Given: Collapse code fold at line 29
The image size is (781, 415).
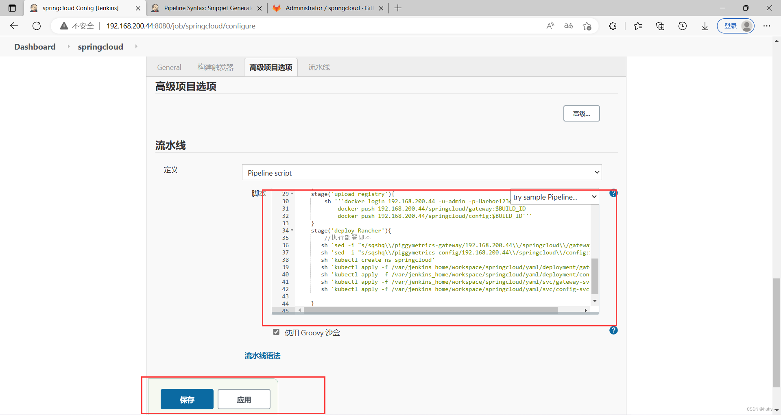Looking at the screenshot, I should pos(292,194).
